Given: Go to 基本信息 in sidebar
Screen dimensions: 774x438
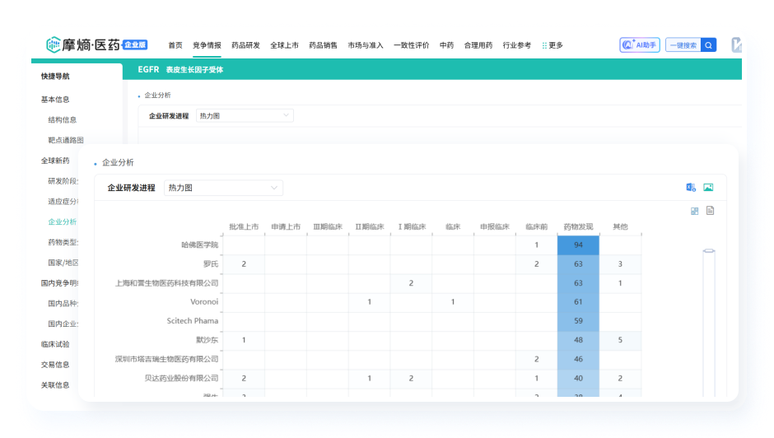Looking at the screenshot, I should pyautogui.click(x=55, y=100).
